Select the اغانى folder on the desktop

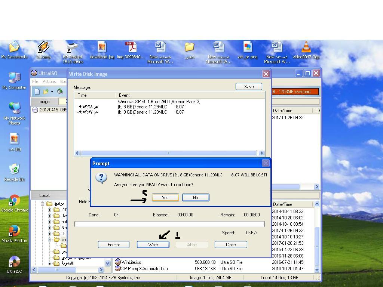pyautogui.click(x=190, y=50)
